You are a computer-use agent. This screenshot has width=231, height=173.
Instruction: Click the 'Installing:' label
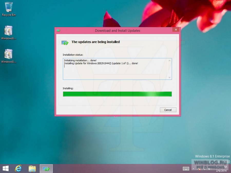68,88
